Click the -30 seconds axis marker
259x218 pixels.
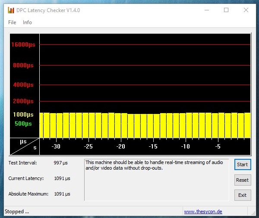pyautogui.click(x=56, y=146)
